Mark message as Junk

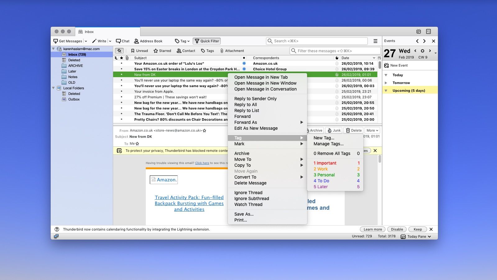pyautogui.click(x=334, y=130)
